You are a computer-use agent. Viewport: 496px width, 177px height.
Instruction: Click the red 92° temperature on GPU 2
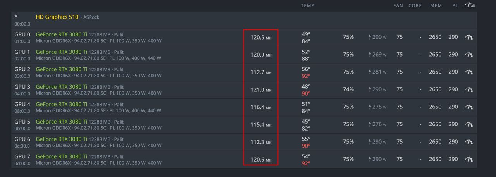pyautogui.click(x=306, y=76)
